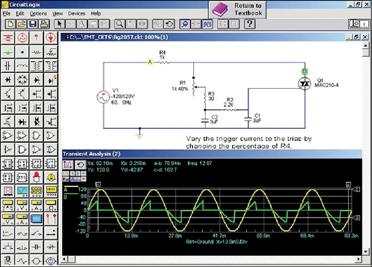Pick the ground symbol from parts palette
Viewport: 372px width, 267px height.
[9, 52]
